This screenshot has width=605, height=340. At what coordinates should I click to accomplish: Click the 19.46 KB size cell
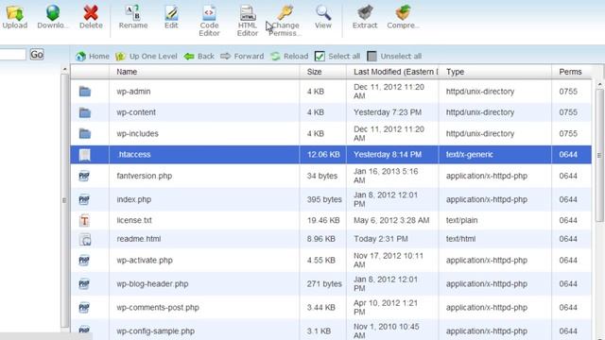tap(323, 220)
